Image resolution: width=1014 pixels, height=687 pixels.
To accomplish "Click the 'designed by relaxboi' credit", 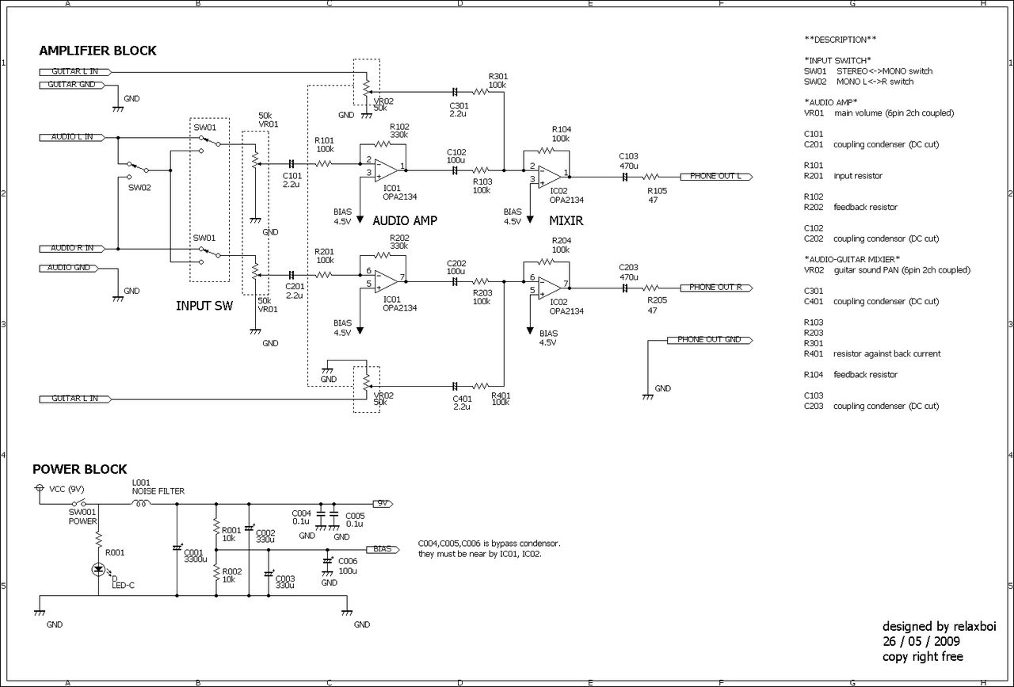I will point(939,626).
